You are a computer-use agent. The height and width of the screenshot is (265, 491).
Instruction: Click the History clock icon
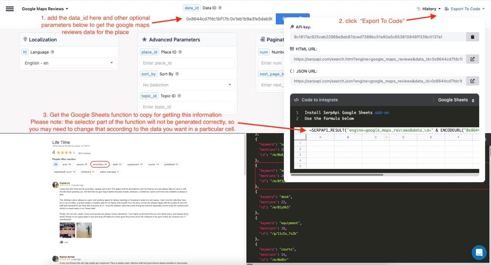point(419,9)
